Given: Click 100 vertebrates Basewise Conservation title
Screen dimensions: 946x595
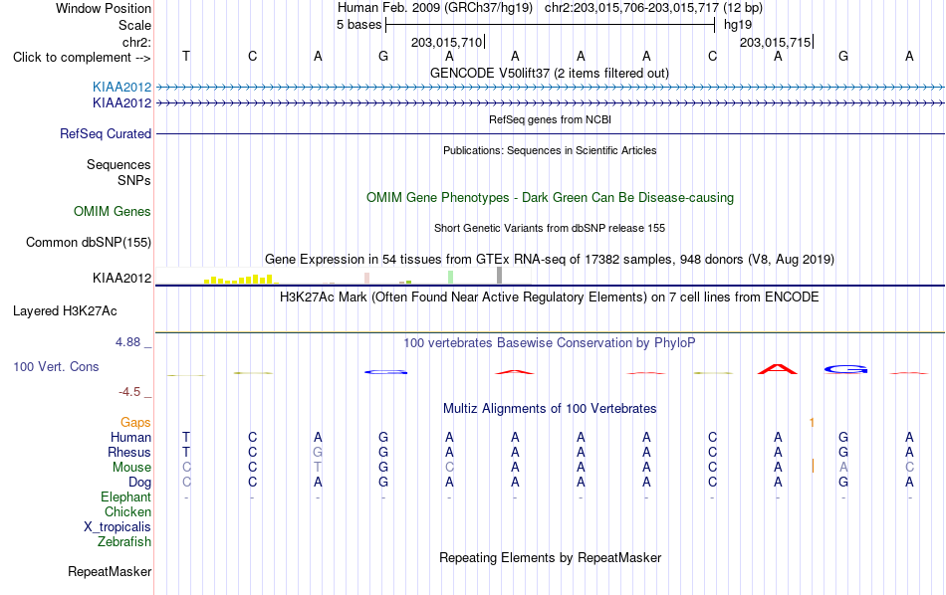Looking at the screenshot, I should tap(549, 342).
